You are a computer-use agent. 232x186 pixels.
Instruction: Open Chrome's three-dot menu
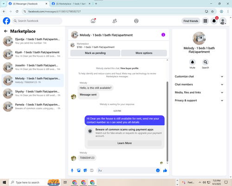(x=228, y=11)
